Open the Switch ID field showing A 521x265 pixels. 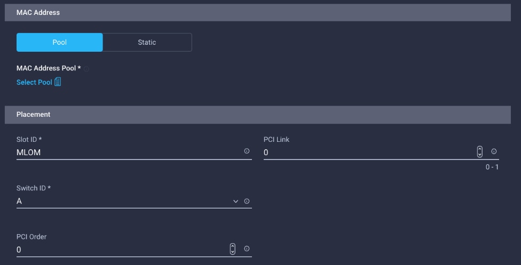pos(134,201)
